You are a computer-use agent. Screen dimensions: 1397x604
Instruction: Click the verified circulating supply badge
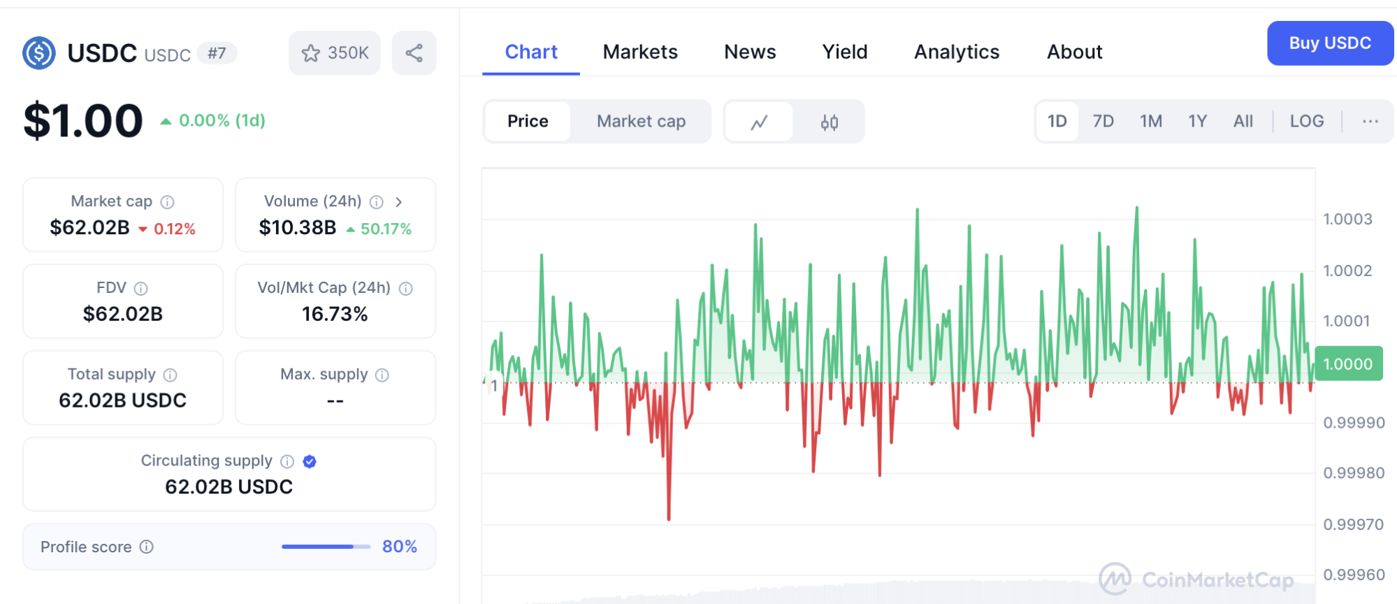(x=310, y=461)
